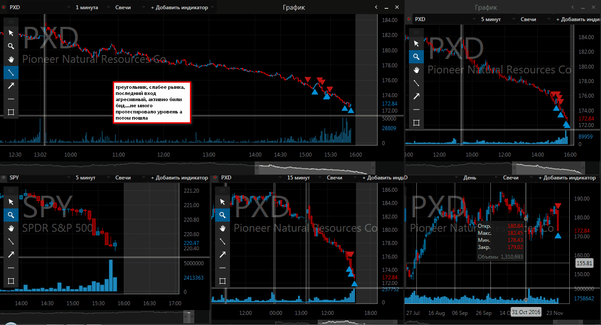This screenshot has height=325, width=601.
Task: Select rectangle tool in SPY chart
Action: 11,281
